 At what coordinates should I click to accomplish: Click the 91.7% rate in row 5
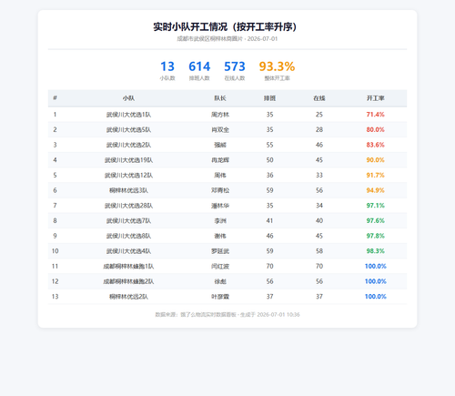[376, 175]
